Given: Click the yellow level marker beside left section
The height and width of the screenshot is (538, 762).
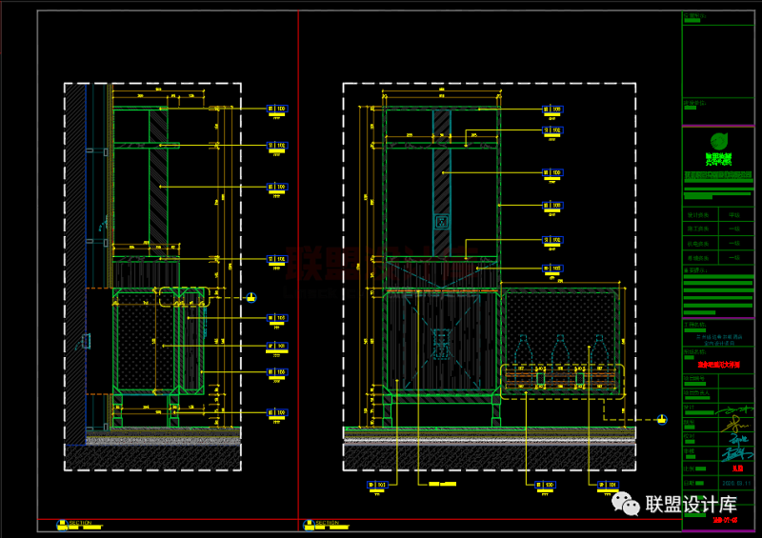Looking at the screenshot, I should coord(251,298).
